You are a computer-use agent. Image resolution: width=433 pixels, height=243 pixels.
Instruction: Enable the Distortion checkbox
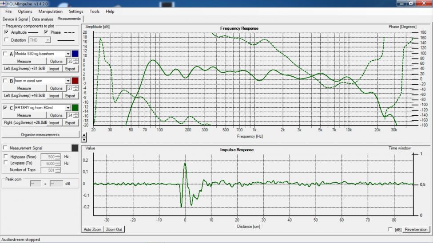pyautogui.click(x=6, y=40)
